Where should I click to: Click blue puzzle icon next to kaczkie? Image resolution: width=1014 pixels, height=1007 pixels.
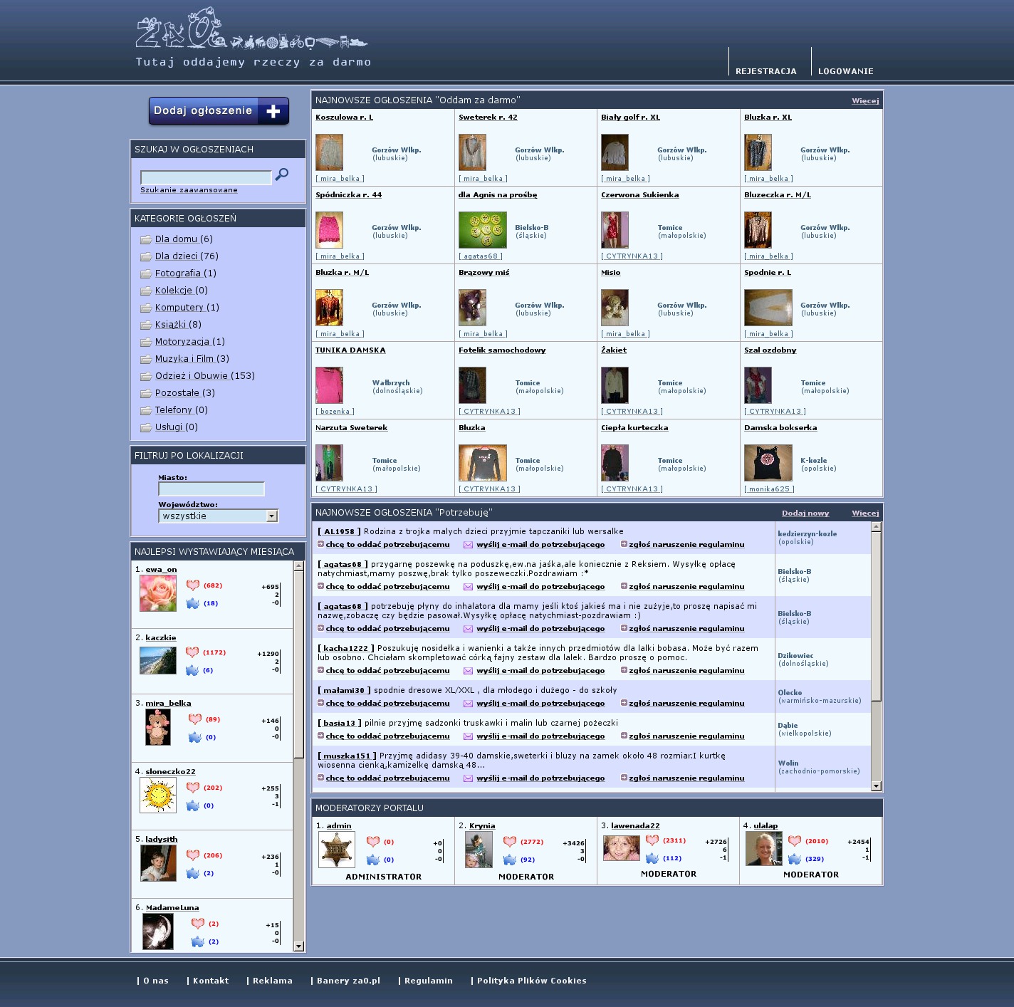[192, 670]
